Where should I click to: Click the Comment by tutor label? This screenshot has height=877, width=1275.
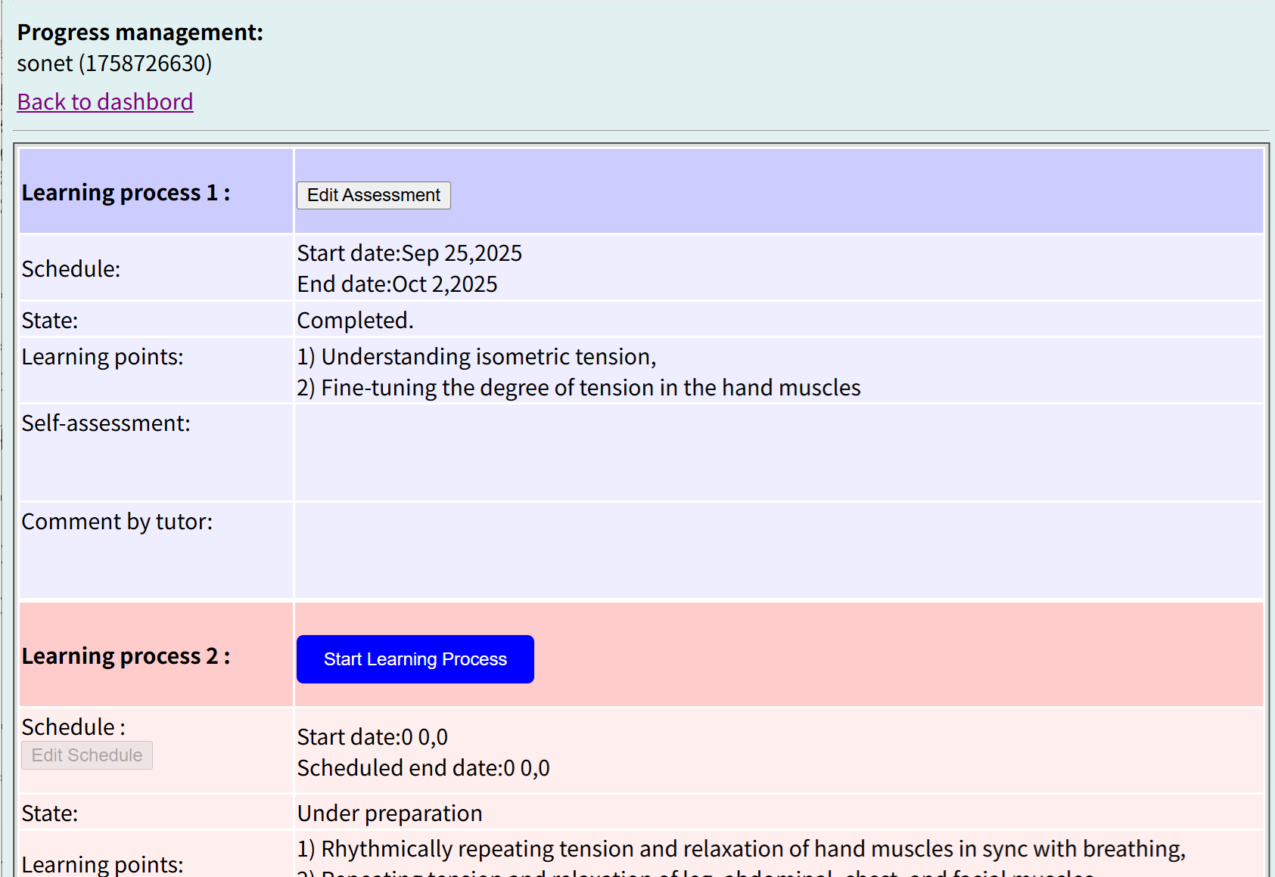117,522
